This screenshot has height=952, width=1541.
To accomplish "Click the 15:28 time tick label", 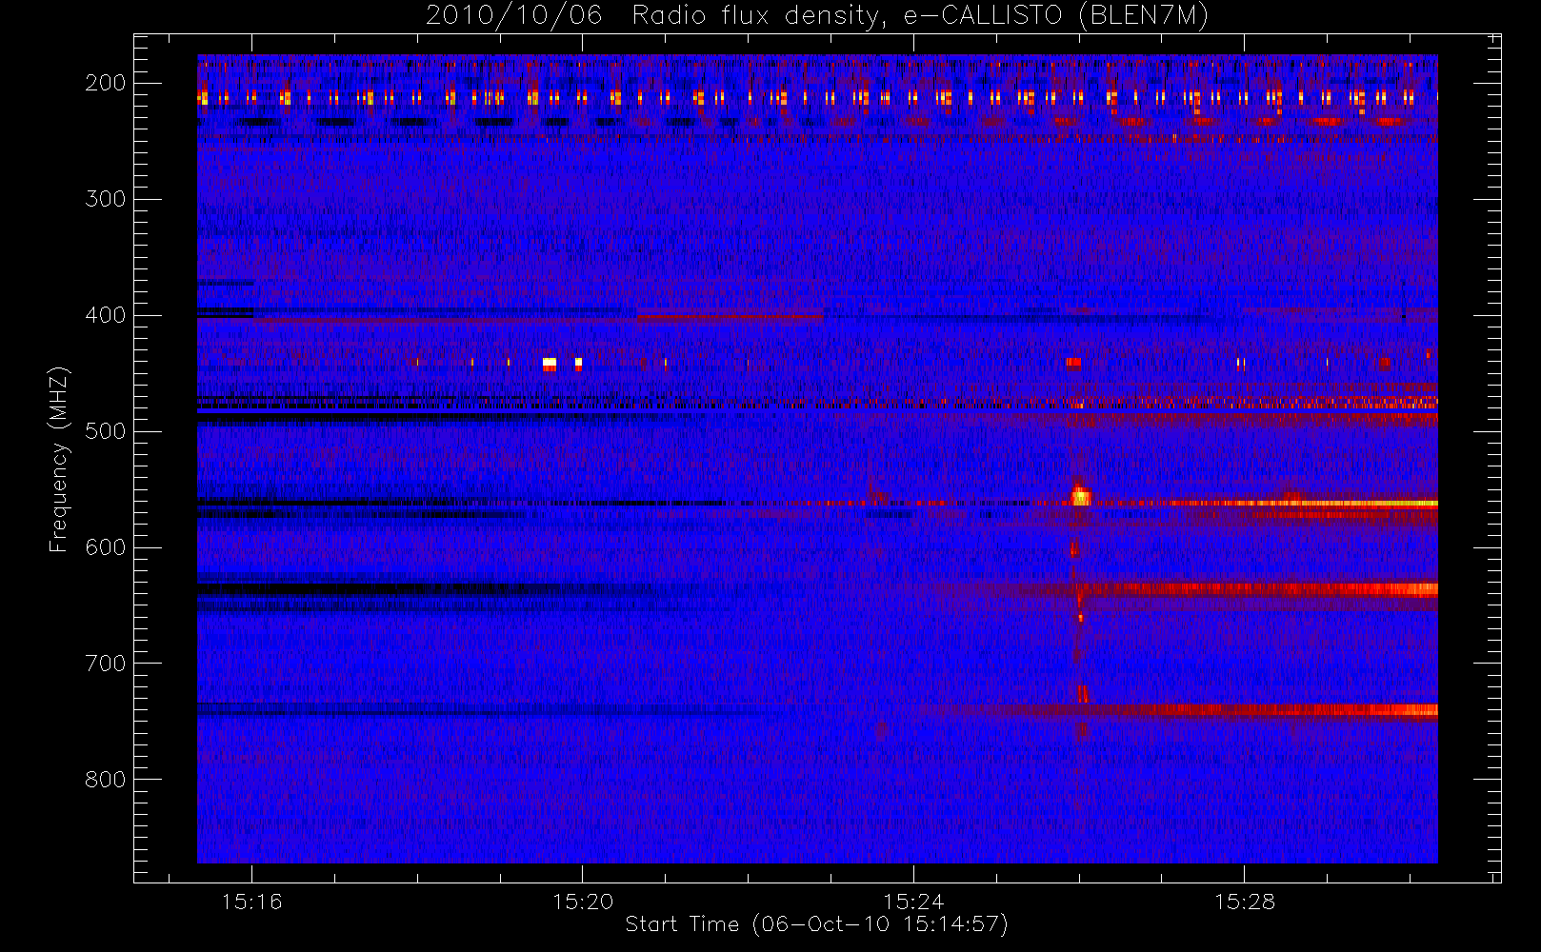I will point(1244,902).
